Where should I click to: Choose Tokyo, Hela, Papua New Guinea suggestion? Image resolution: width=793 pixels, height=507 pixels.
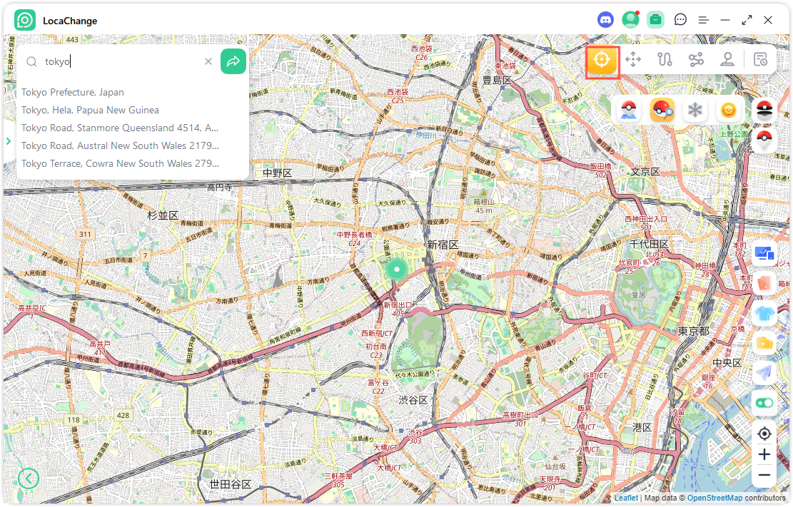tap(90, 110)
